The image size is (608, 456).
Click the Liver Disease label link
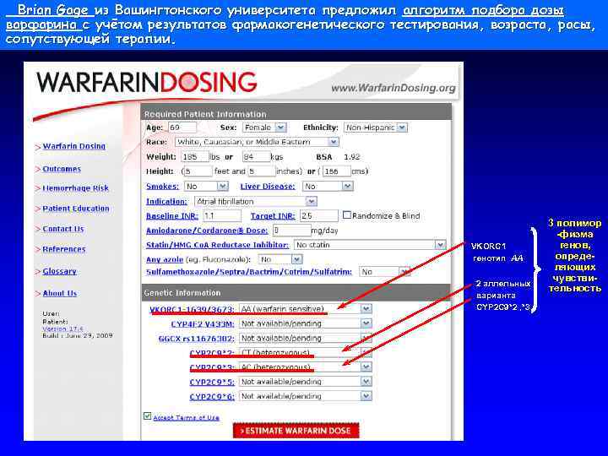[268, 187]
